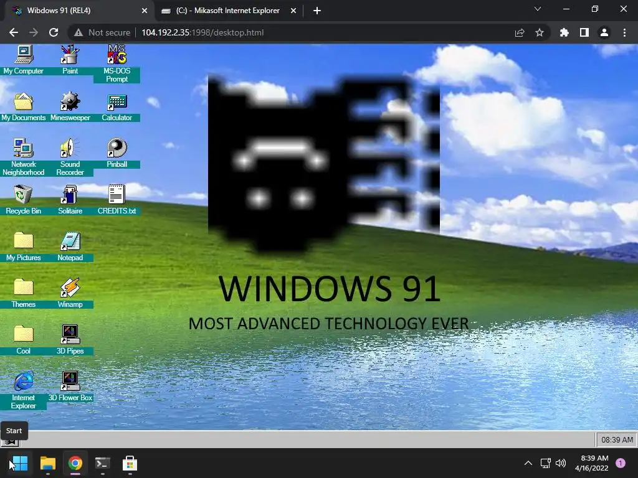Open the MS-DOS Prompt shortcut
This screenshot has width=638, height=478.
(117, 63)
